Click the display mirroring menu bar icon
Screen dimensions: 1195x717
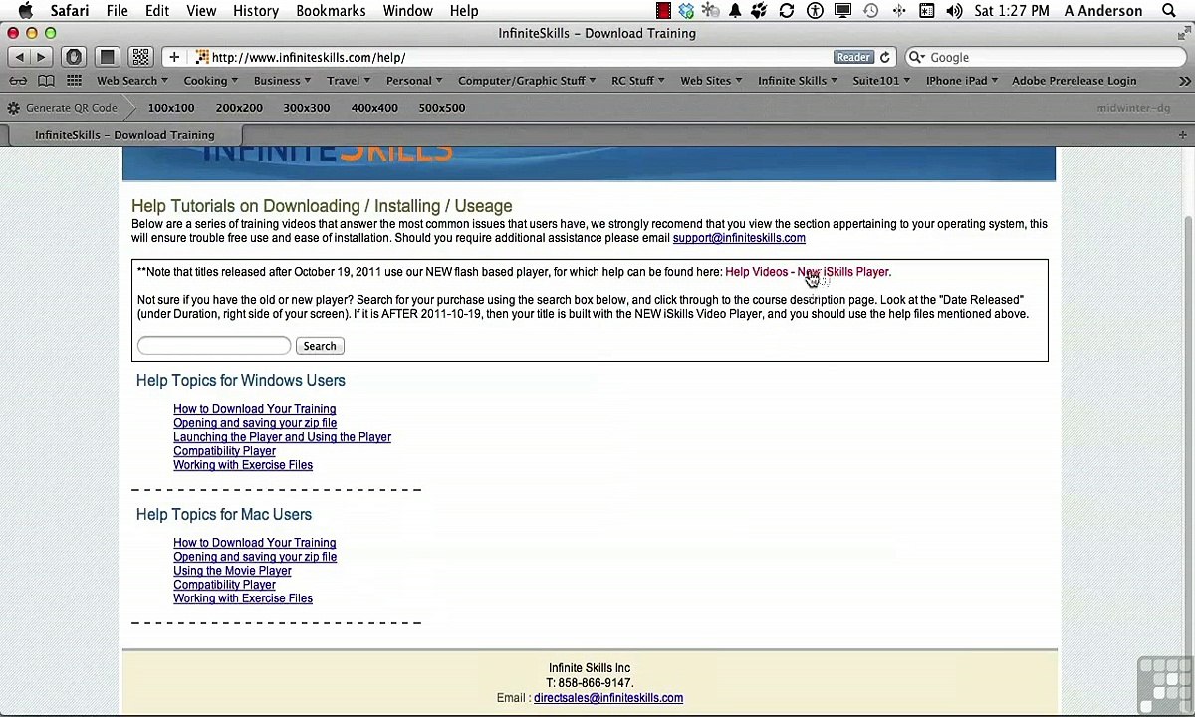(842, 11)
